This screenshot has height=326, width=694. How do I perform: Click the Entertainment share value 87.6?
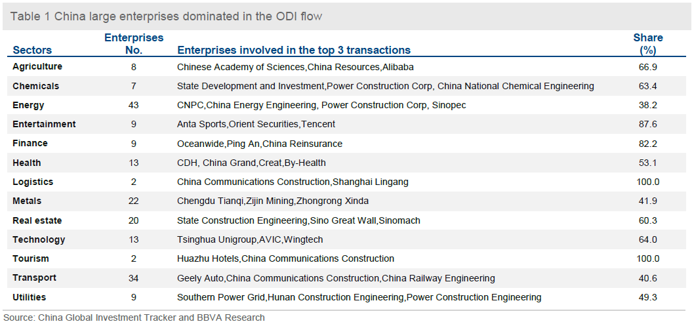click(x=647, y=124)
